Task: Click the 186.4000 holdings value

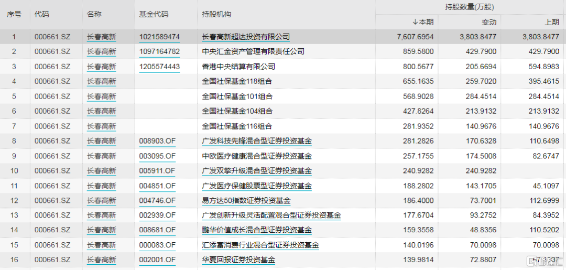Action: click(x=418, y=201)
